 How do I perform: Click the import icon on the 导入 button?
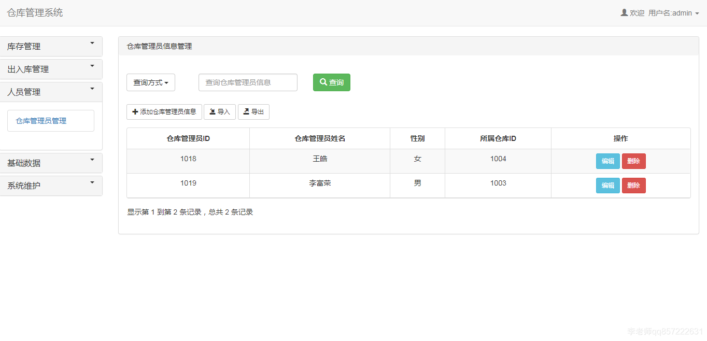[214, 111]
